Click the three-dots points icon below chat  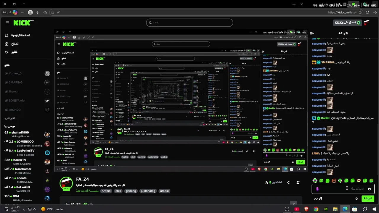(x=320, y=199)
